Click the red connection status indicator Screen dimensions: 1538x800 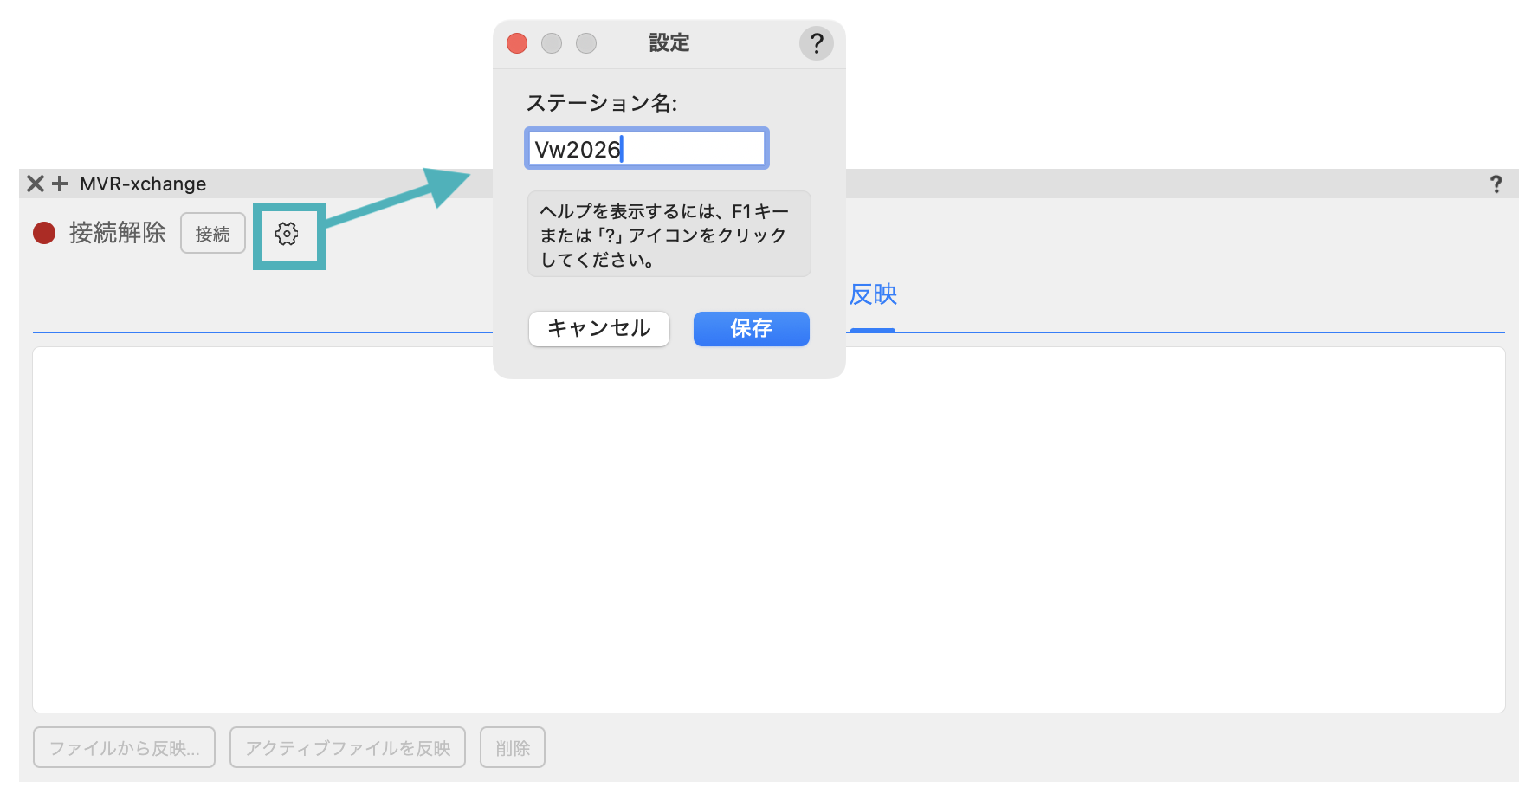(44, 234)
